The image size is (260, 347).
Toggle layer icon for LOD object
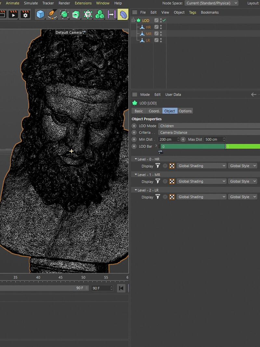pos(156,21)
